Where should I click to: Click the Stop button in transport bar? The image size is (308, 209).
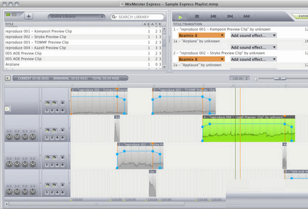coord(198,16)
